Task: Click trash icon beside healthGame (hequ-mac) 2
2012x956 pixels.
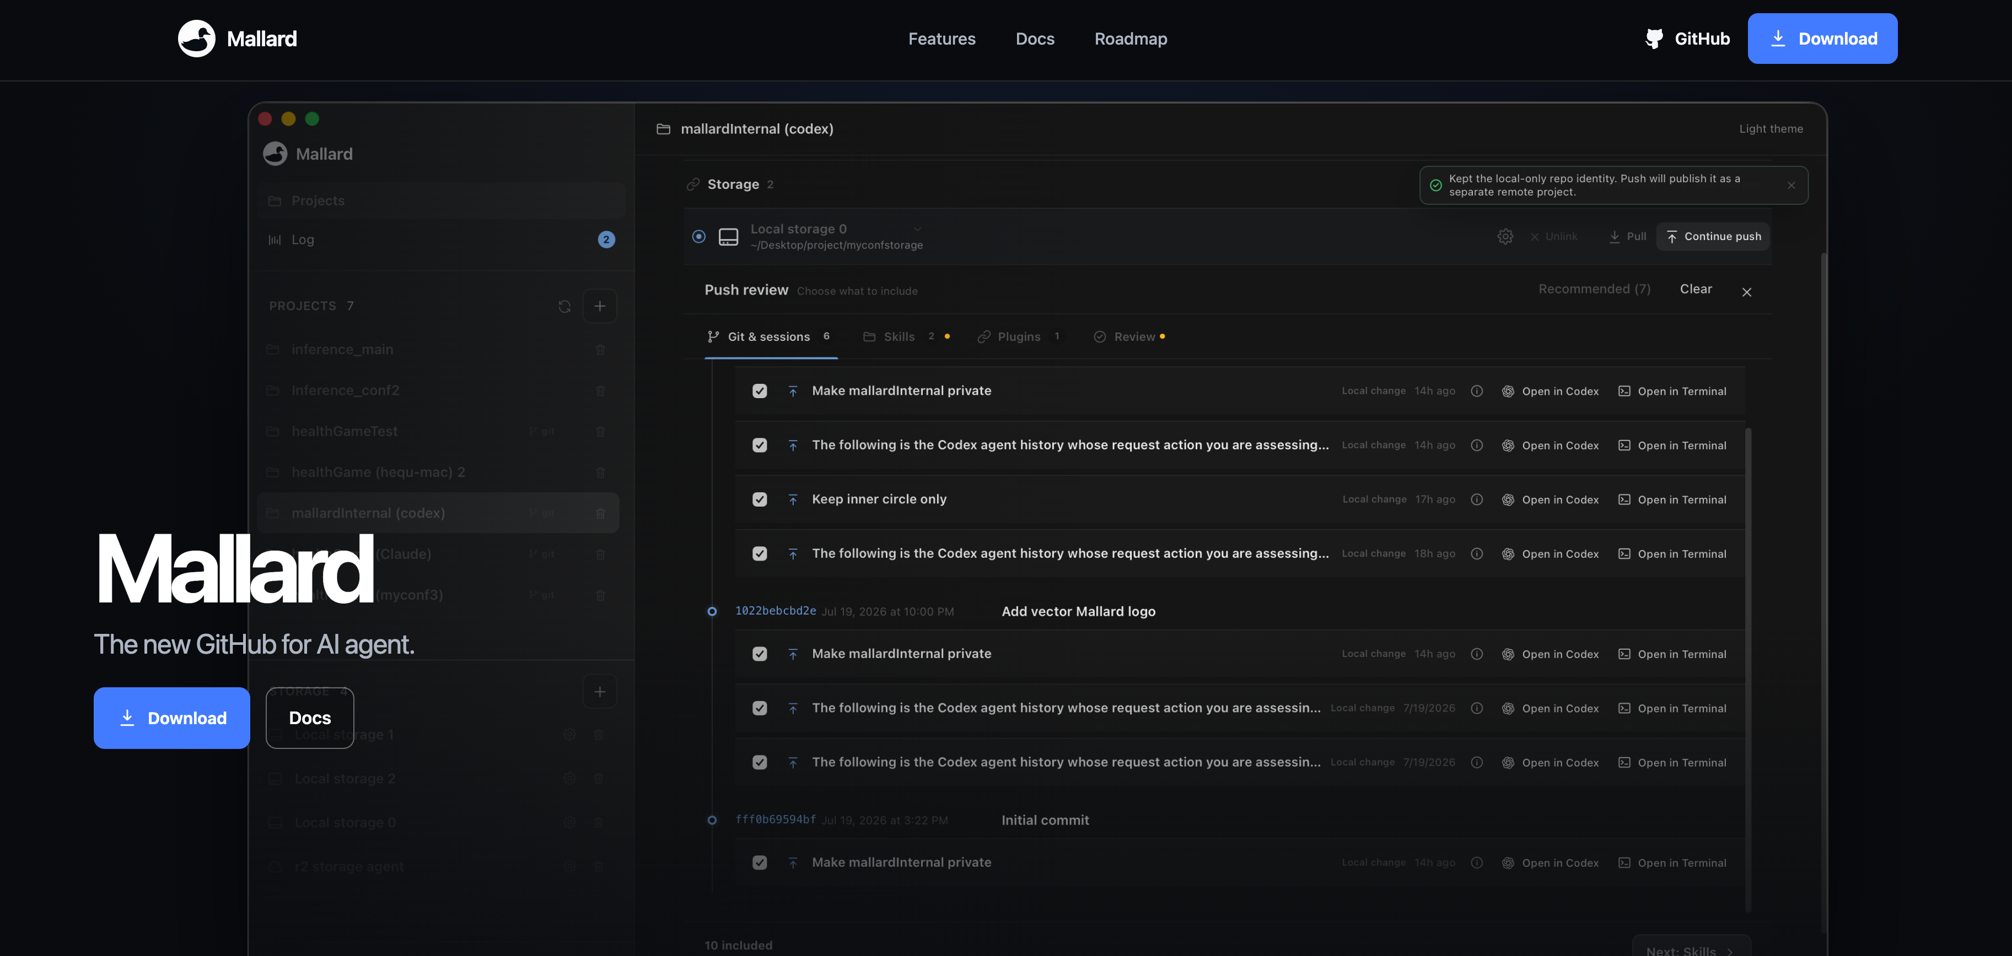Action: coord(601,472)
